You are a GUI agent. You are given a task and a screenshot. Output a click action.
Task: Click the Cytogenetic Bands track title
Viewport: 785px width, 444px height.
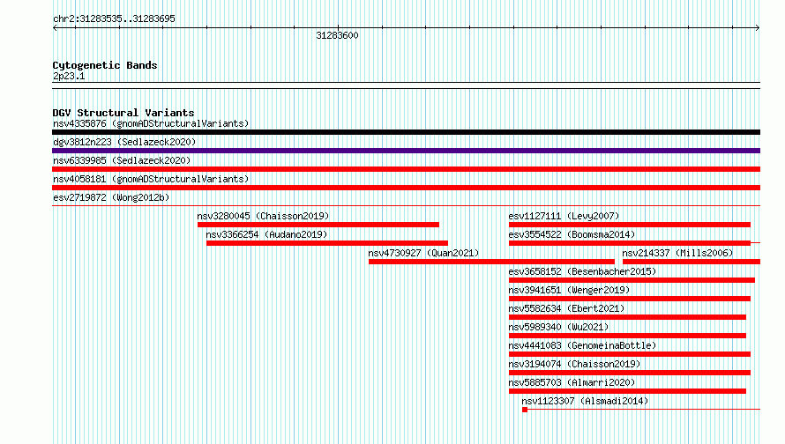coord(105,65)
